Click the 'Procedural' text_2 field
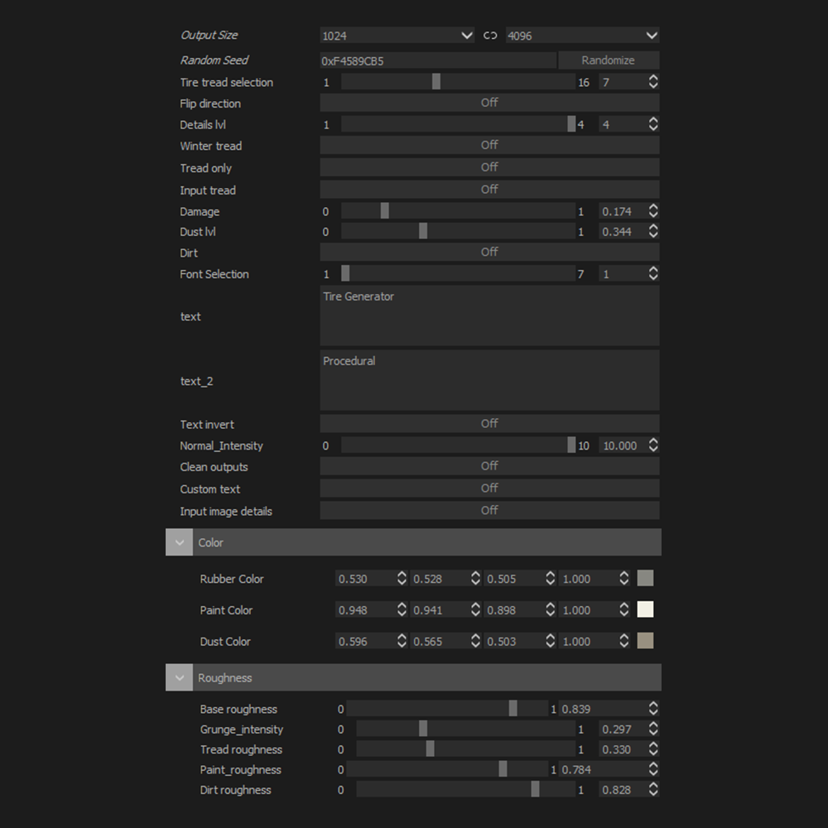This screenshot has width=828, height=828. tap(489, 380)
